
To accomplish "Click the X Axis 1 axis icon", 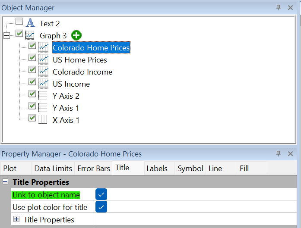I will click(43, 120).
